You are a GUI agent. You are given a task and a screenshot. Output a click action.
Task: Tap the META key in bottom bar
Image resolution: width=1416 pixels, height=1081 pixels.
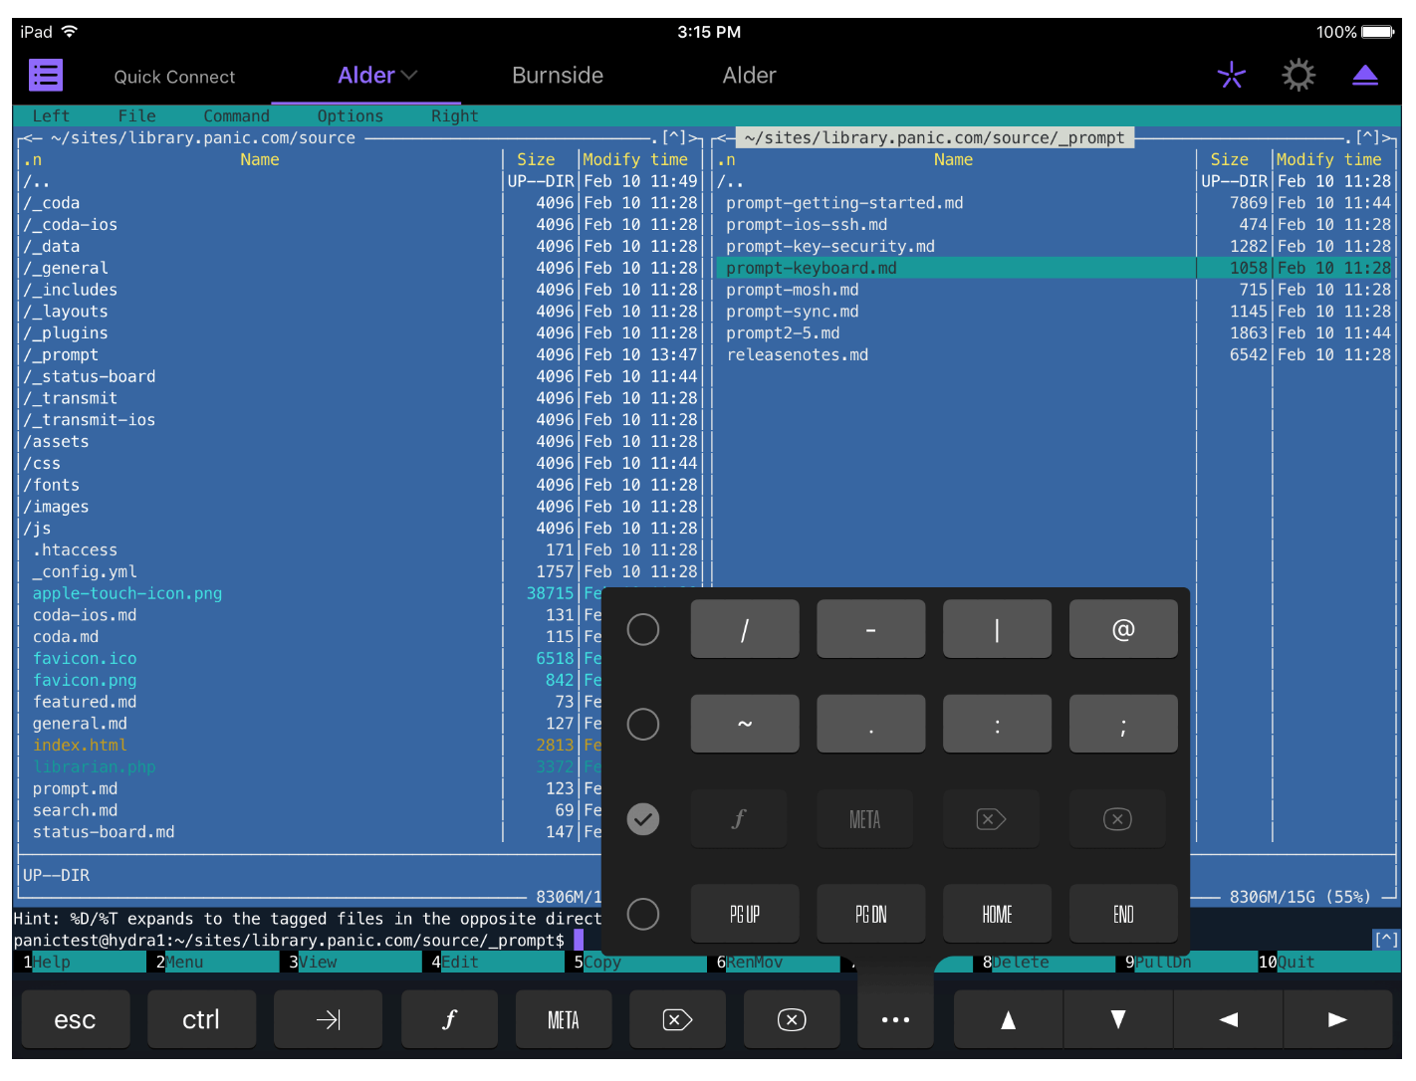(564, 1019)
